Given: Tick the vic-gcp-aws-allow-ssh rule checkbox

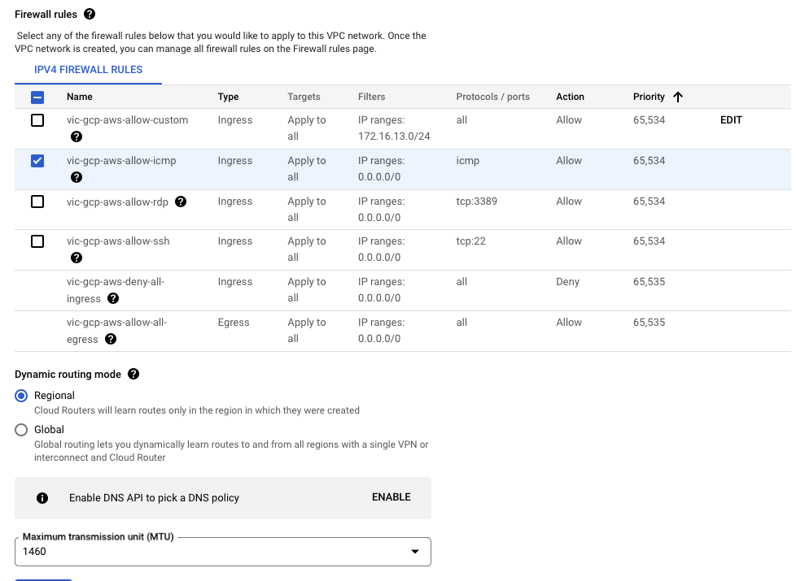Looking at the screenshot, I should pos(37,241).
